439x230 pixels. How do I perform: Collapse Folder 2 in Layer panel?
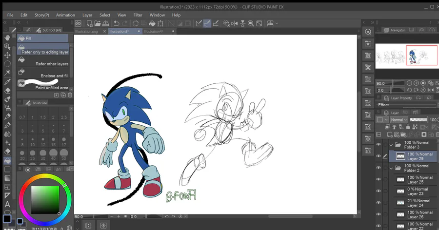tap(391, 168)
